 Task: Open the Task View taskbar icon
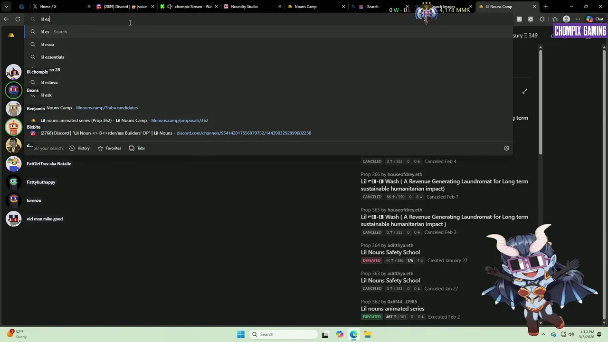325,334
